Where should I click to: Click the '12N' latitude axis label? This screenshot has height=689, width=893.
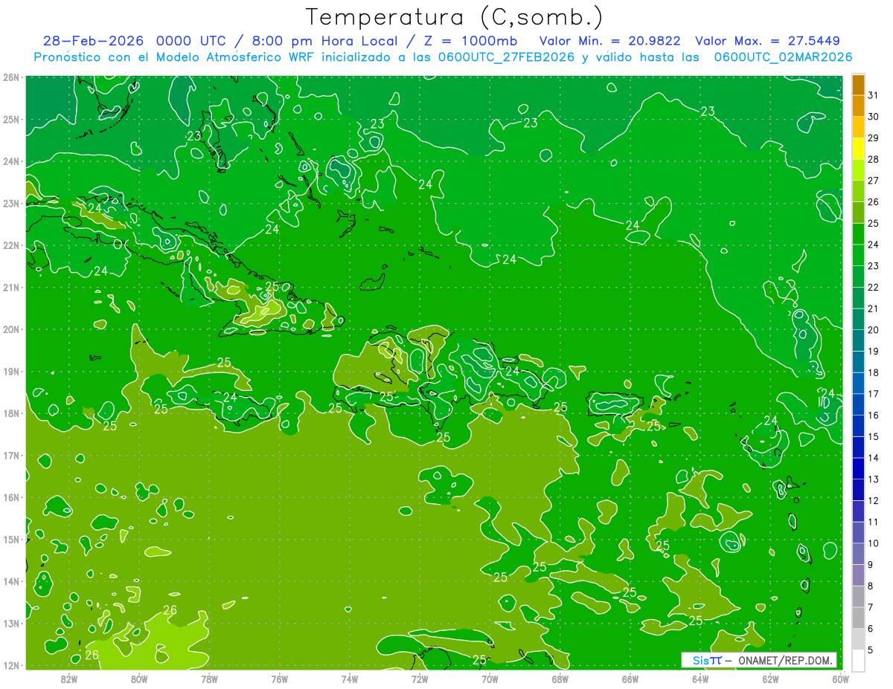(11, 665)
